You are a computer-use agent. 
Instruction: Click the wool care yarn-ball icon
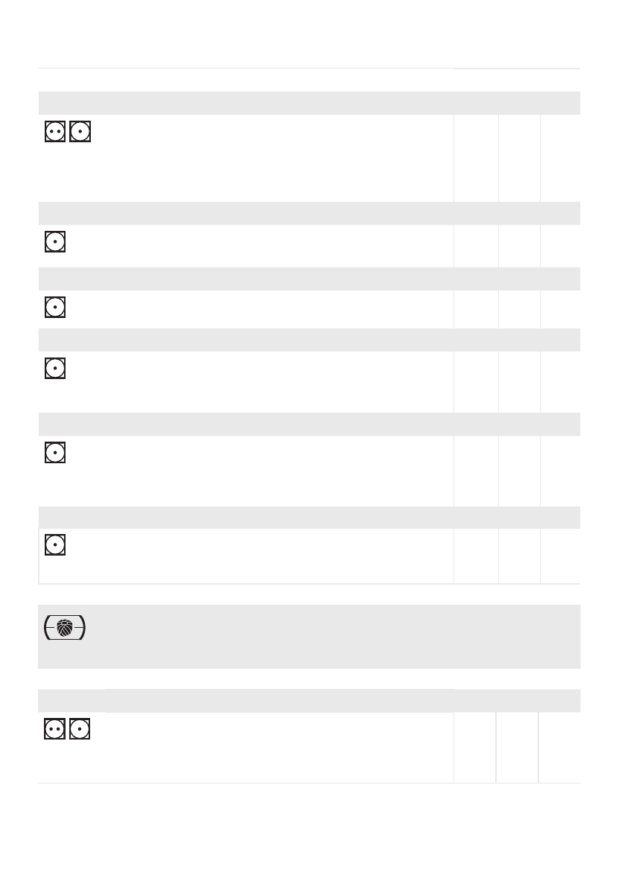click(65, 628)
